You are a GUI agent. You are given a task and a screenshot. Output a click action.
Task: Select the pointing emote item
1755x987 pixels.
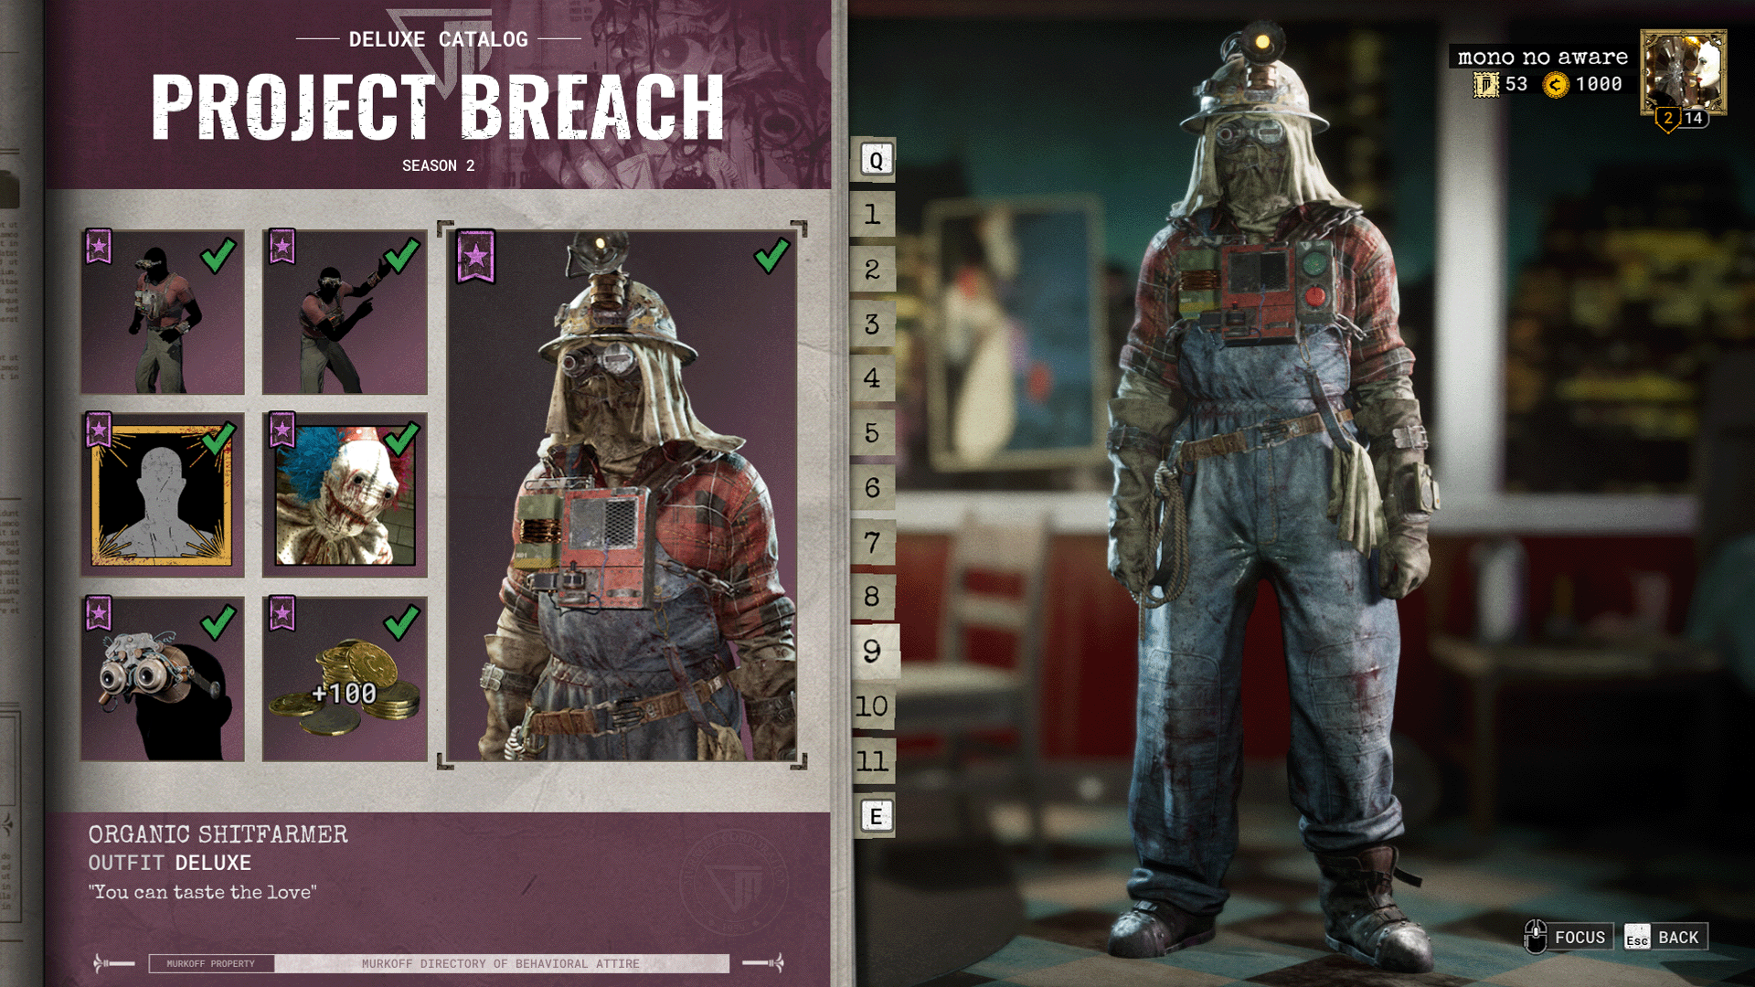pyautogui.click(x=345, y=312)
